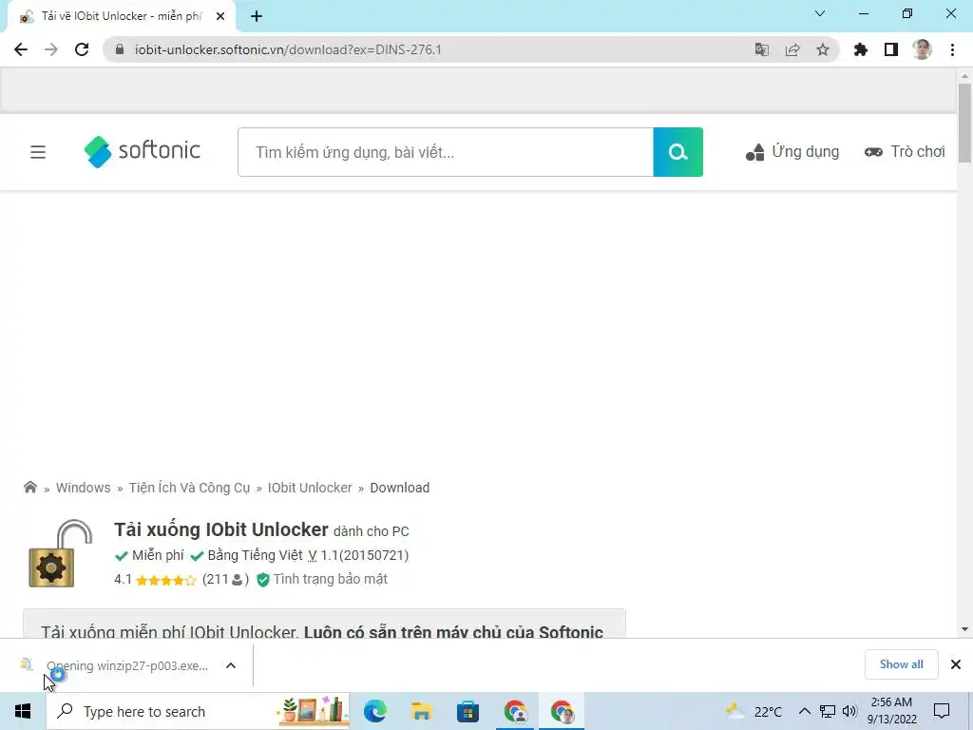The image size is (973, 730).
Task: Open the Ứng dụng menu item
Action: coord(792,151)
